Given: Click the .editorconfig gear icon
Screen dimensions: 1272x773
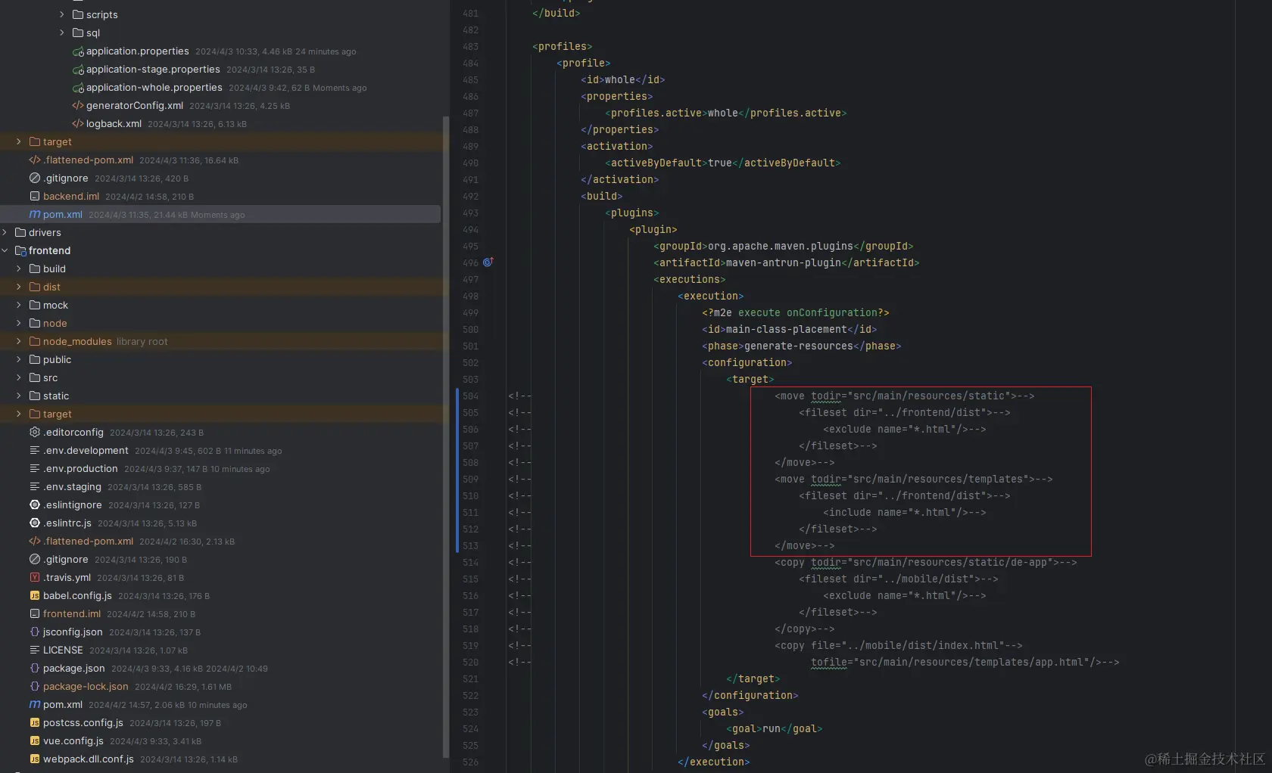Looking at the screenshot, I should (x=35, y=433).
